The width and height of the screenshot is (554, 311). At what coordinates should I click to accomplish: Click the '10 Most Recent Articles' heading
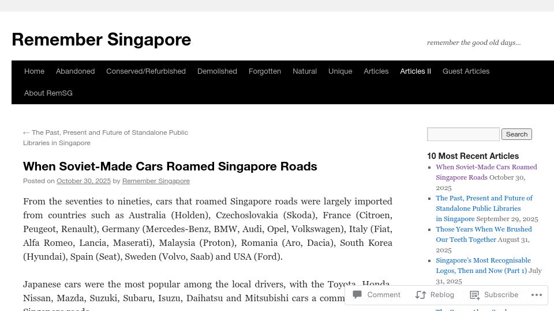click(473, 156)
